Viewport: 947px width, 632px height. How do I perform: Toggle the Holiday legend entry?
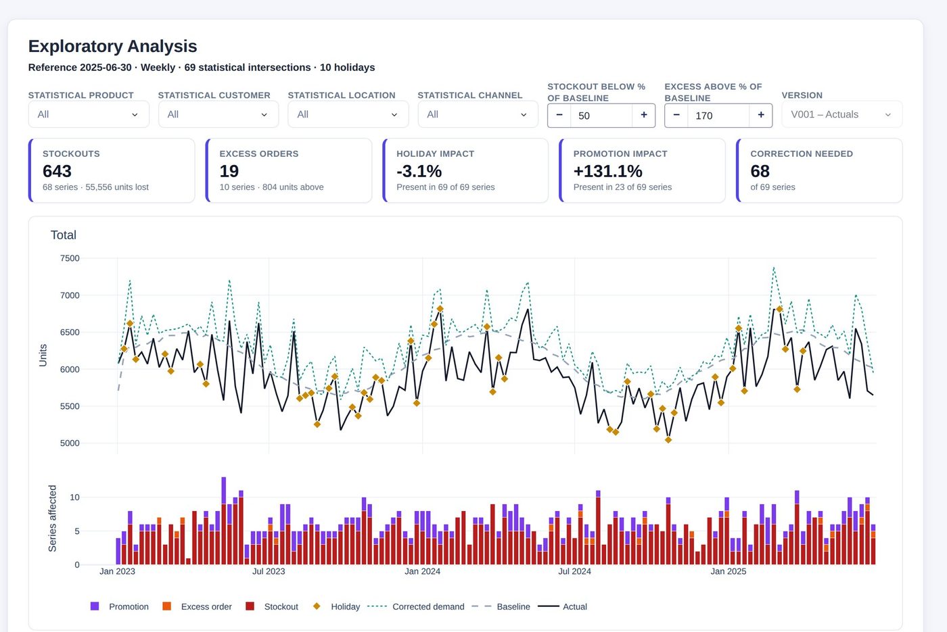pos(336,606)
